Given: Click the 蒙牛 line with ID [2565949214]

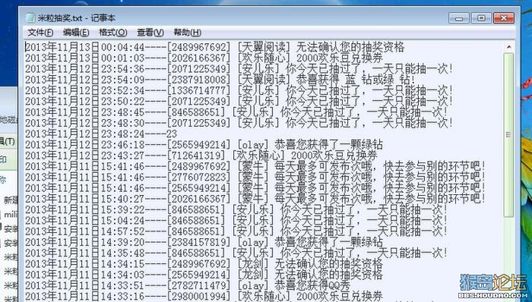Looking at the screenshot, I should (255, 188).
